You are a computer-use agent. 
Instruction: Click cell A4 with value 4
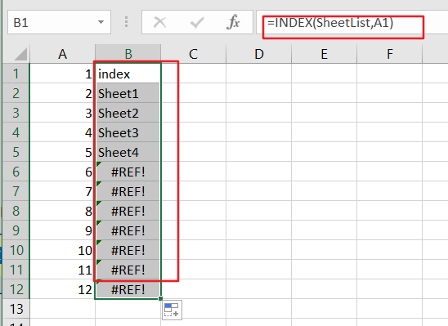coord(62,132)
